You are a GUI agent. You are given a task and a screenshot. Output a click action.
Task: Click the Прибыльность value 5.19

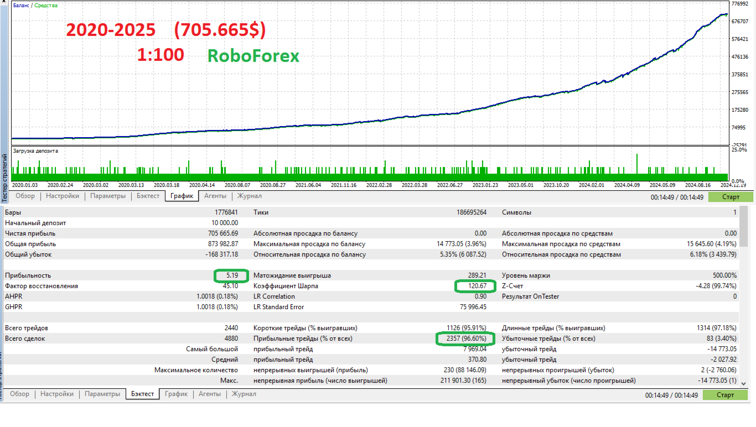(232, 275)
